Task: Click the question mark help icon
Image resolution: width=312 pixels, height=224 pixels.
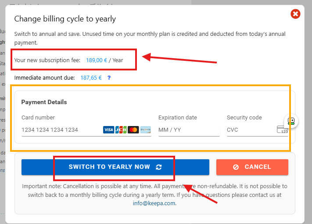Action: [x=109, y=78]
